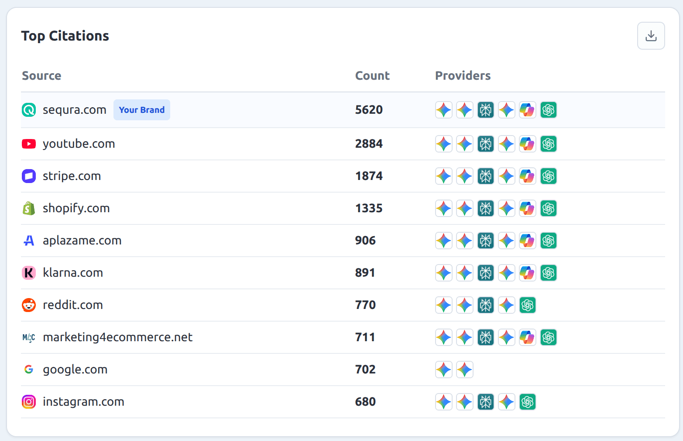Open the ChatGPT provider in shopify.com row
Screen dimensions: 683x441
click(549, 208)
